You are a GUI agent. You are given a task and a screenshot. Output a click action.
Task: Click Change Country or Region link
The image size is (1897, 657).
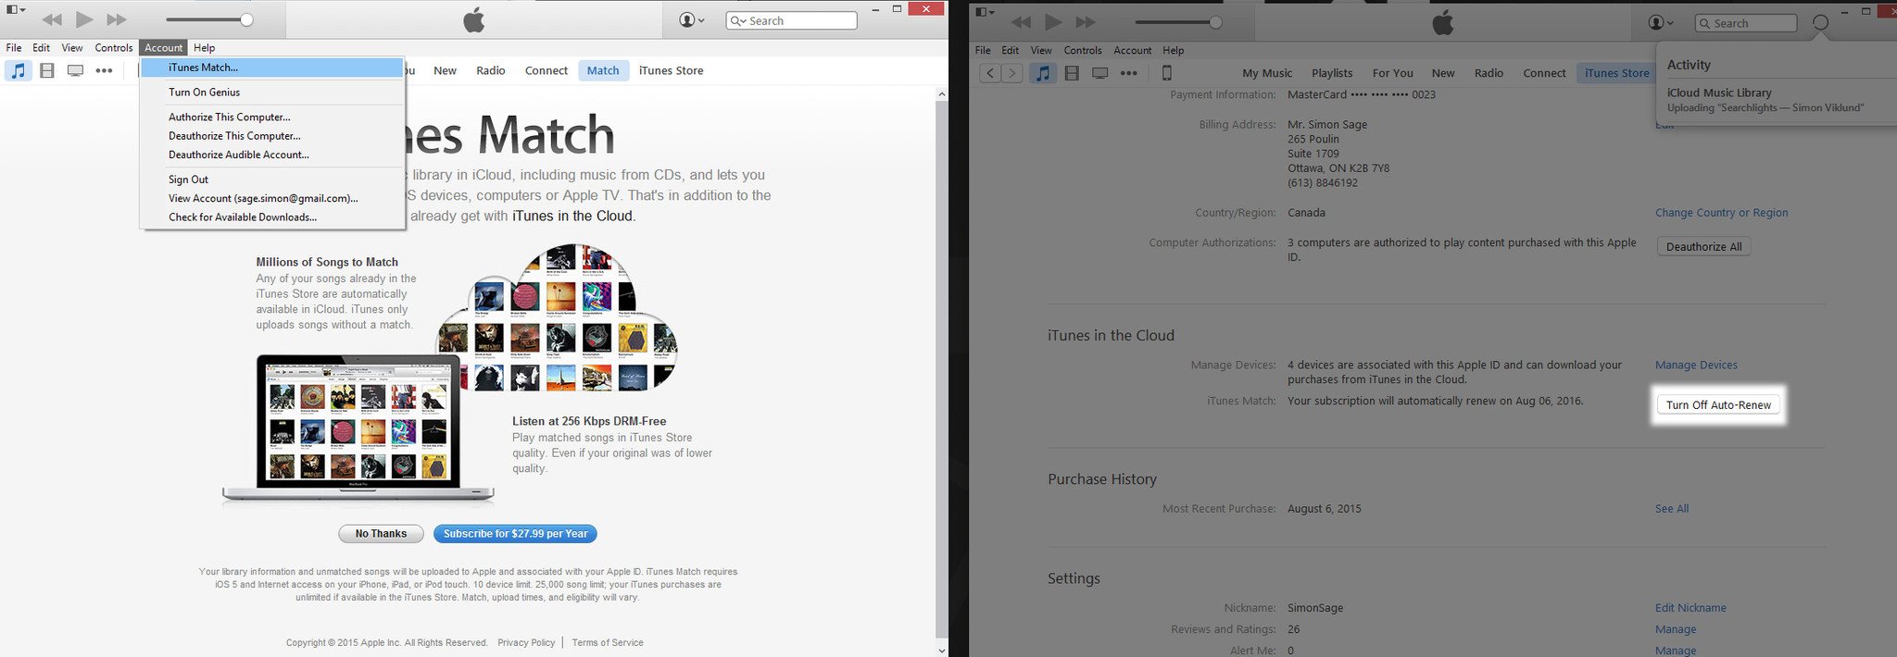[1721, 213]
